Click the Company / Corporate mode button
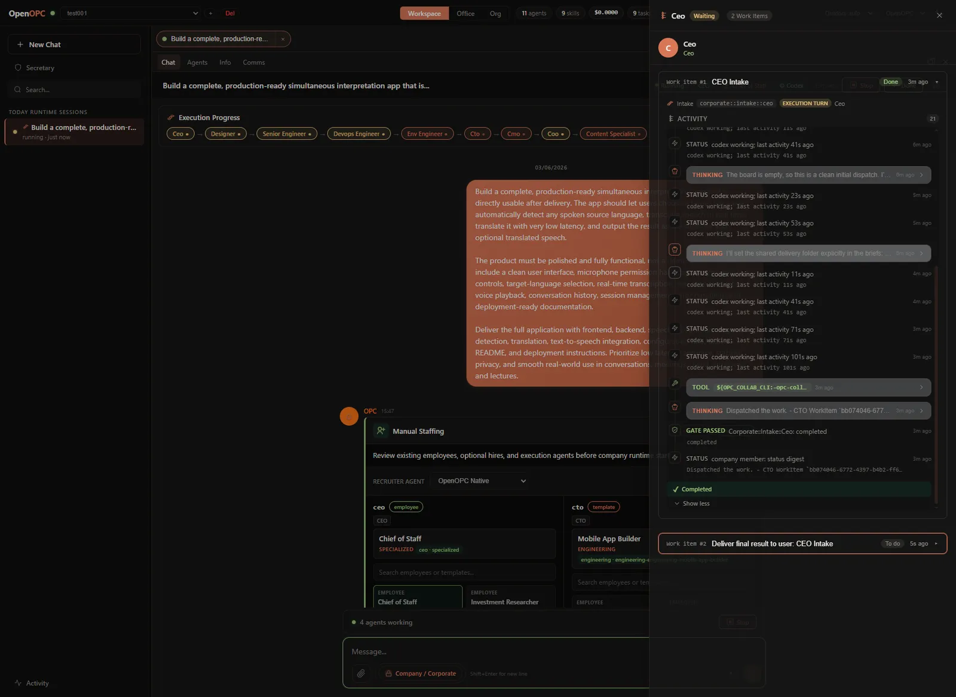956x697 pixels. coord(420,673)
